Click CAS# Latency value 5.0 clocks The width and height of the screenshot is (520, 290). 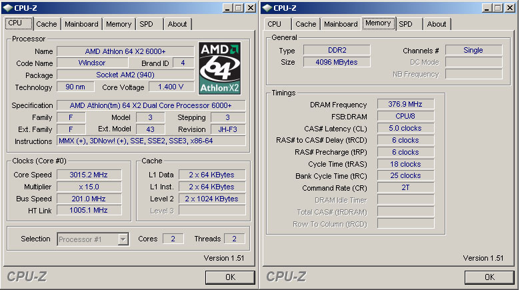(405, 129)
